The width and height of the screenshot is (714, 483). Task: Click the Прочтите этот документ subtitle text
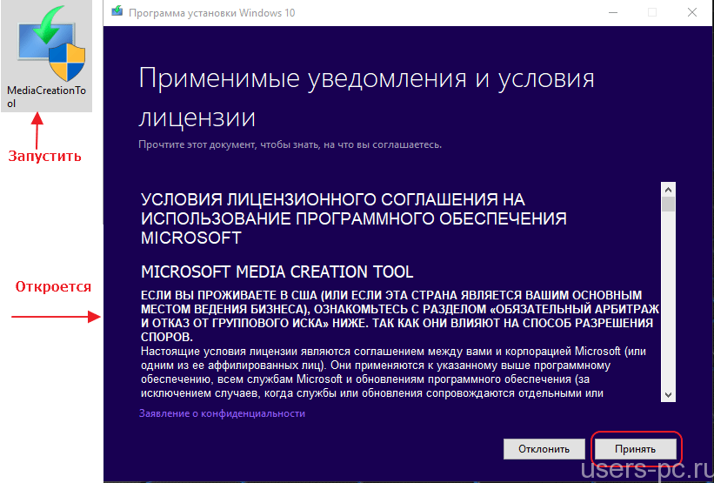[x=290, y=144]
